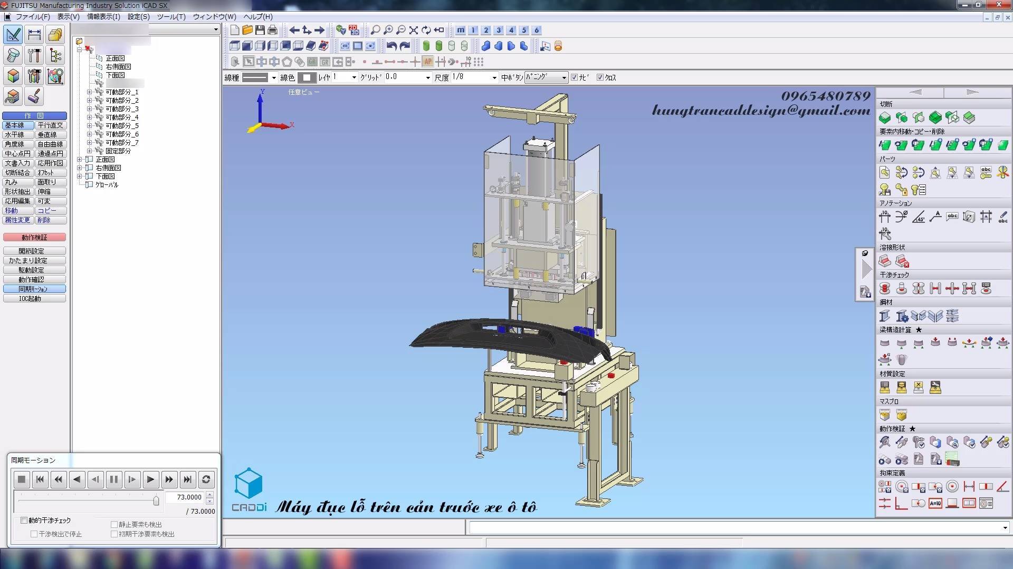The width and height of the screenshot is (1013, 569).
Task: Expand the 右側面図 view node
Action: (x=80, y=168)
